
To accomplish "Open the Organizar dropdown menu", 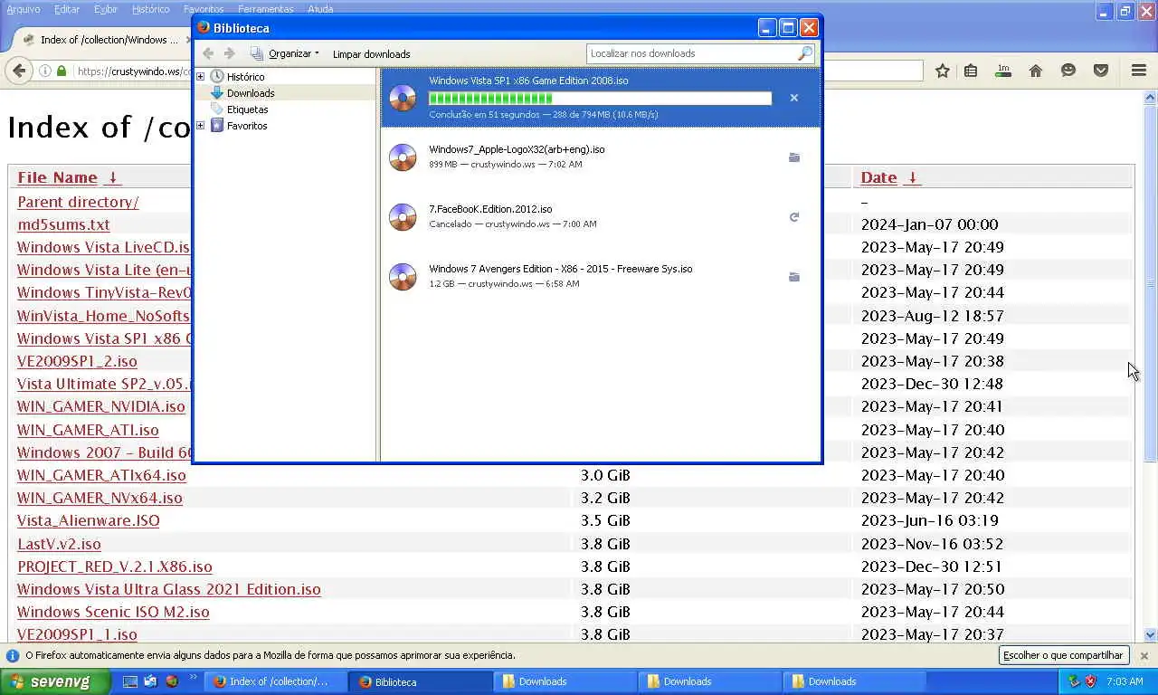I will (x=285, y=53).
